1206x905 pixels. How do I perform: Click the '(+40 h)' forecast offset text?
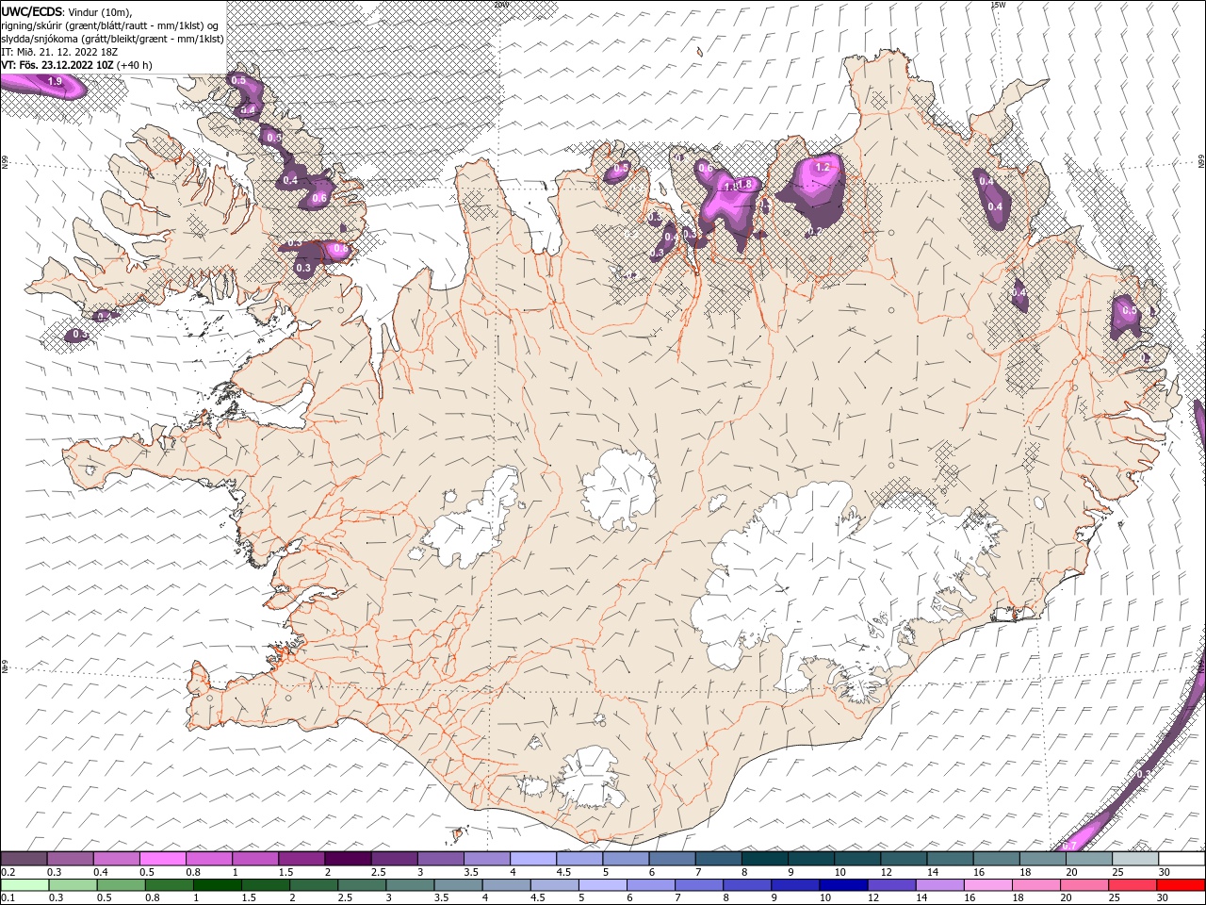[x=135, y=65]
